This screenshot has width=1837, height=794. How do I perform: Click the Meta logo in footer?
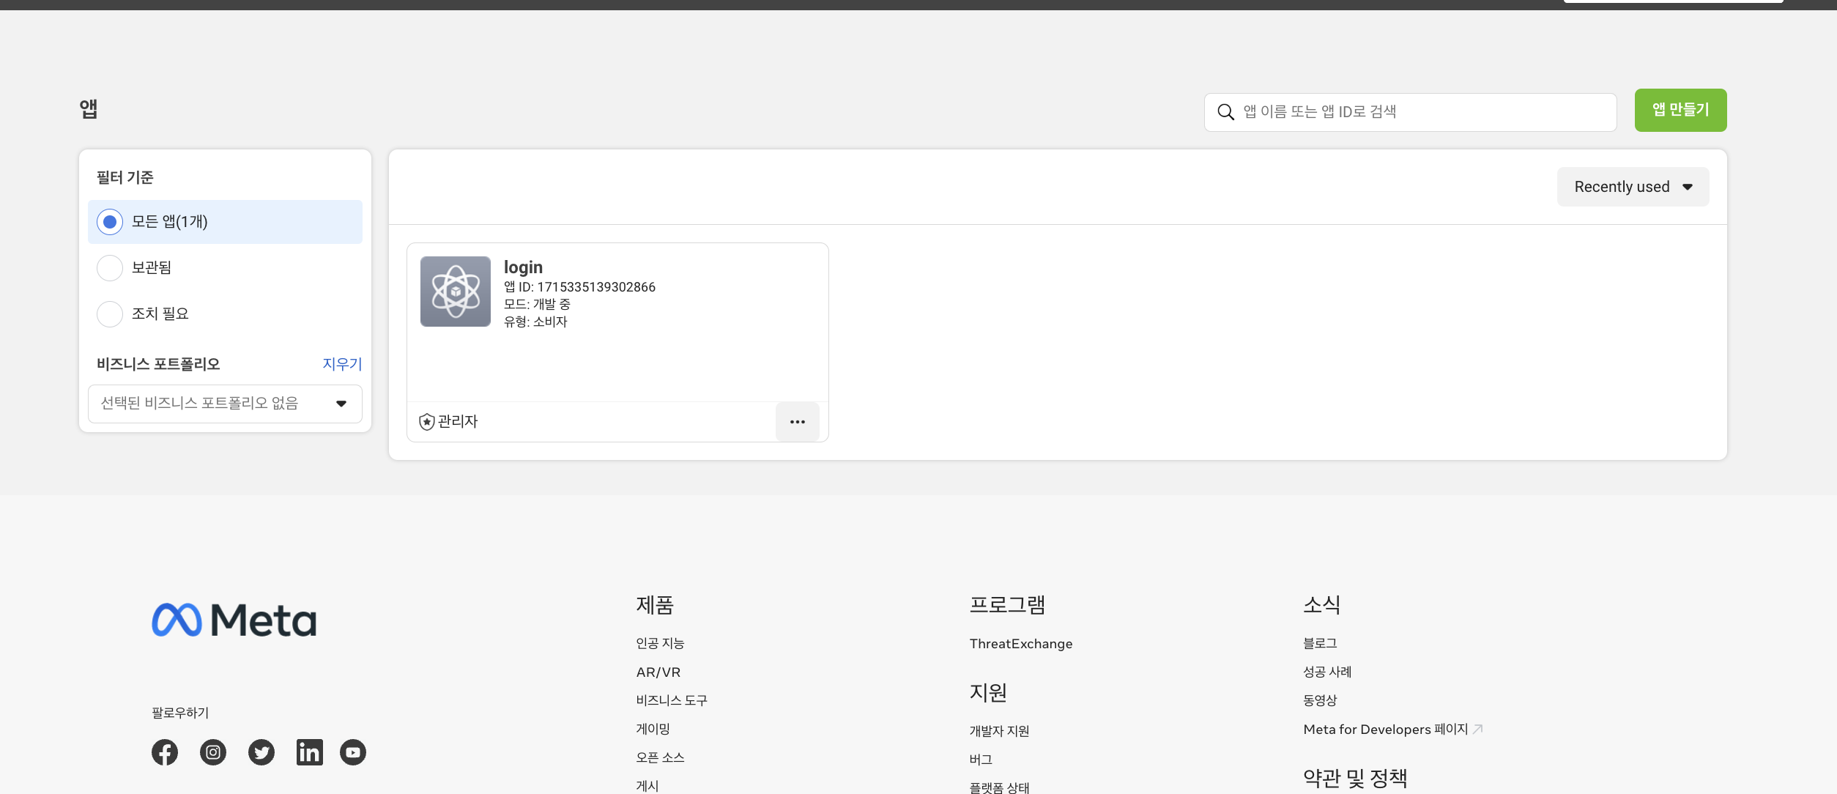tap(234, 620)
